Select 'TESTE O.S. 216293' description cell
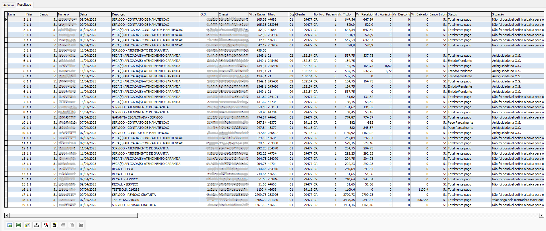The height and width of the screenshot is (231, 546). (x=156, y=189)
